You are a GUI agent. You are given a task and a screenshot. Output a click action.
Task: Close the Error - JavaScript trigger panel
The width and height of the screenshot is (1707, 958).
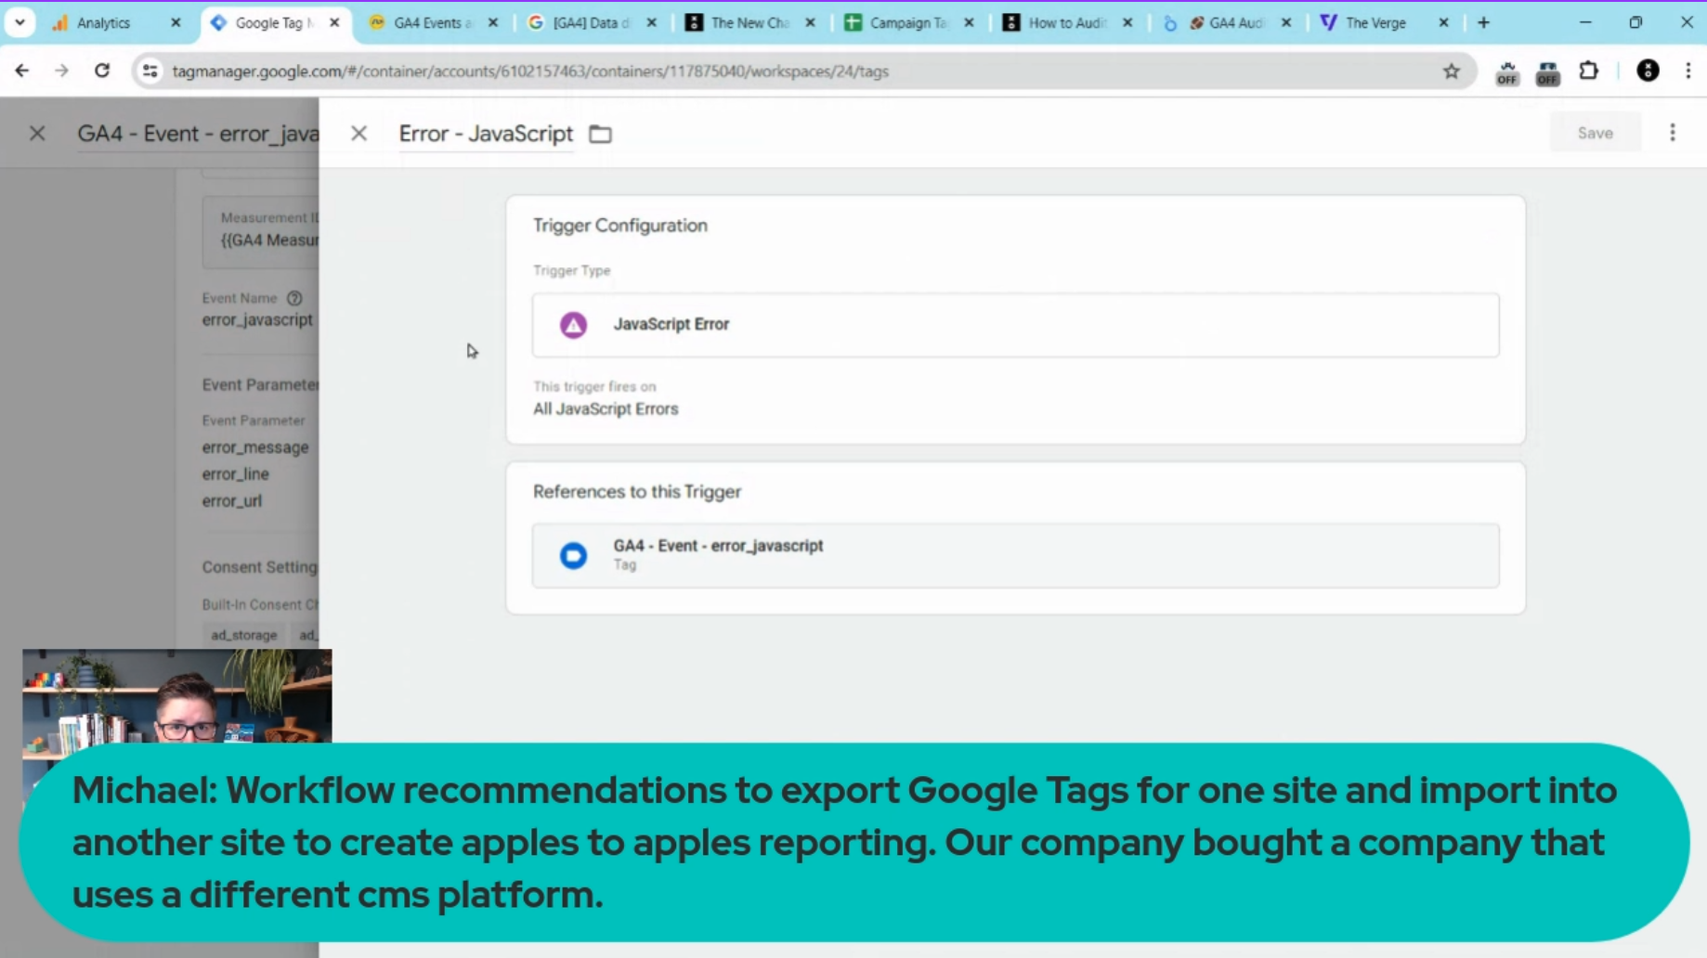tap(358, 134)
